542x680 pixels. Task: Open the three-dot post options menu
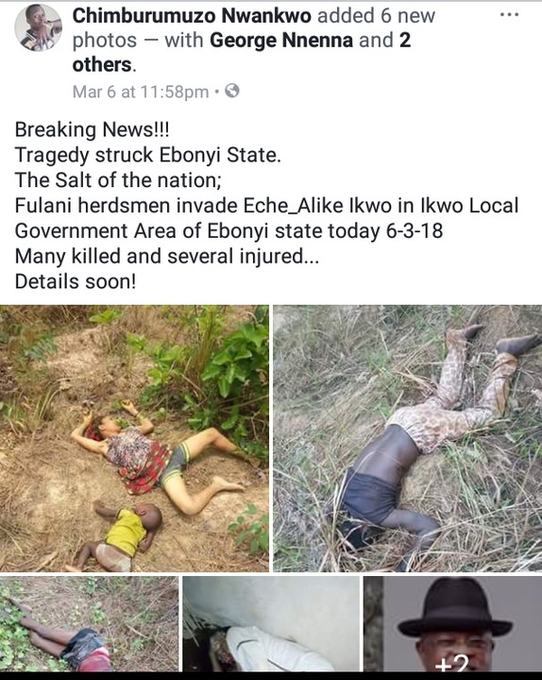coord(509,15)
